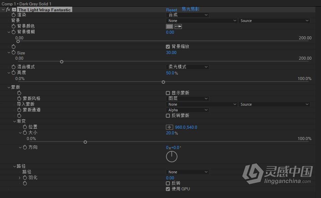Viewport: 321px width, 198px height.
Task: Click the 亮度 slider handle
Action: coord(163,82)
